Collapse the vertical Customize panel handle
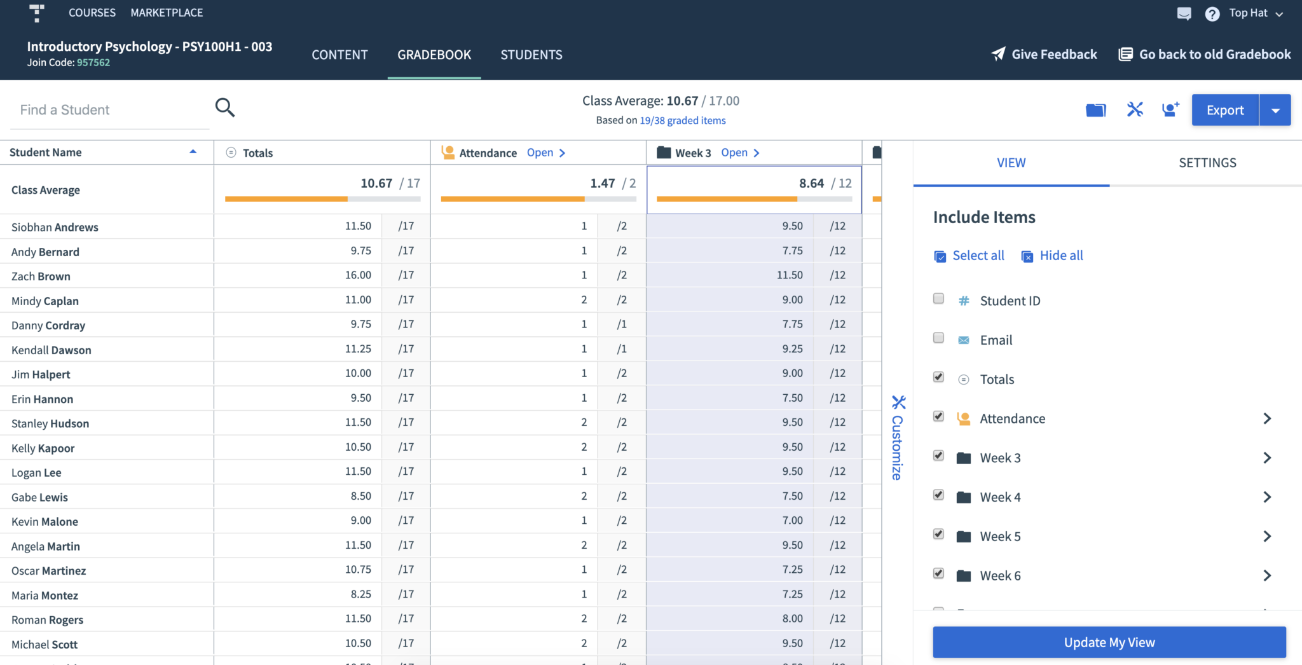The width and height of the screenshot is (1302, 665). (898, 438)
